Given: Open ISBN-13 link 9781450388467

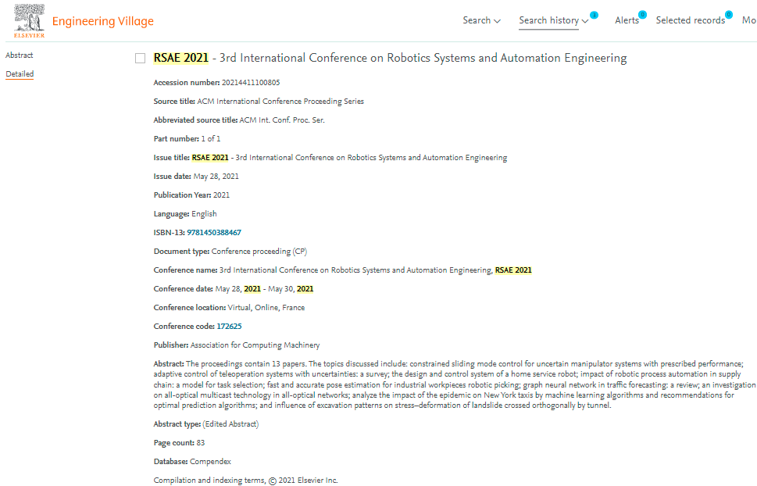Looking at the screenshot, I should (213, 233).
